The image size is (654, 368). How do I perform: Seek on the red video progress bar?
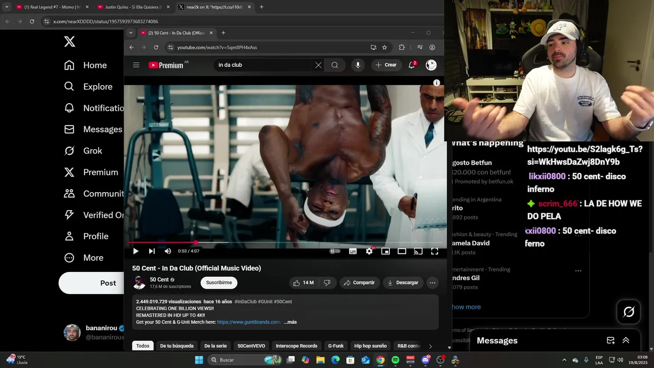tap(285, 243)
